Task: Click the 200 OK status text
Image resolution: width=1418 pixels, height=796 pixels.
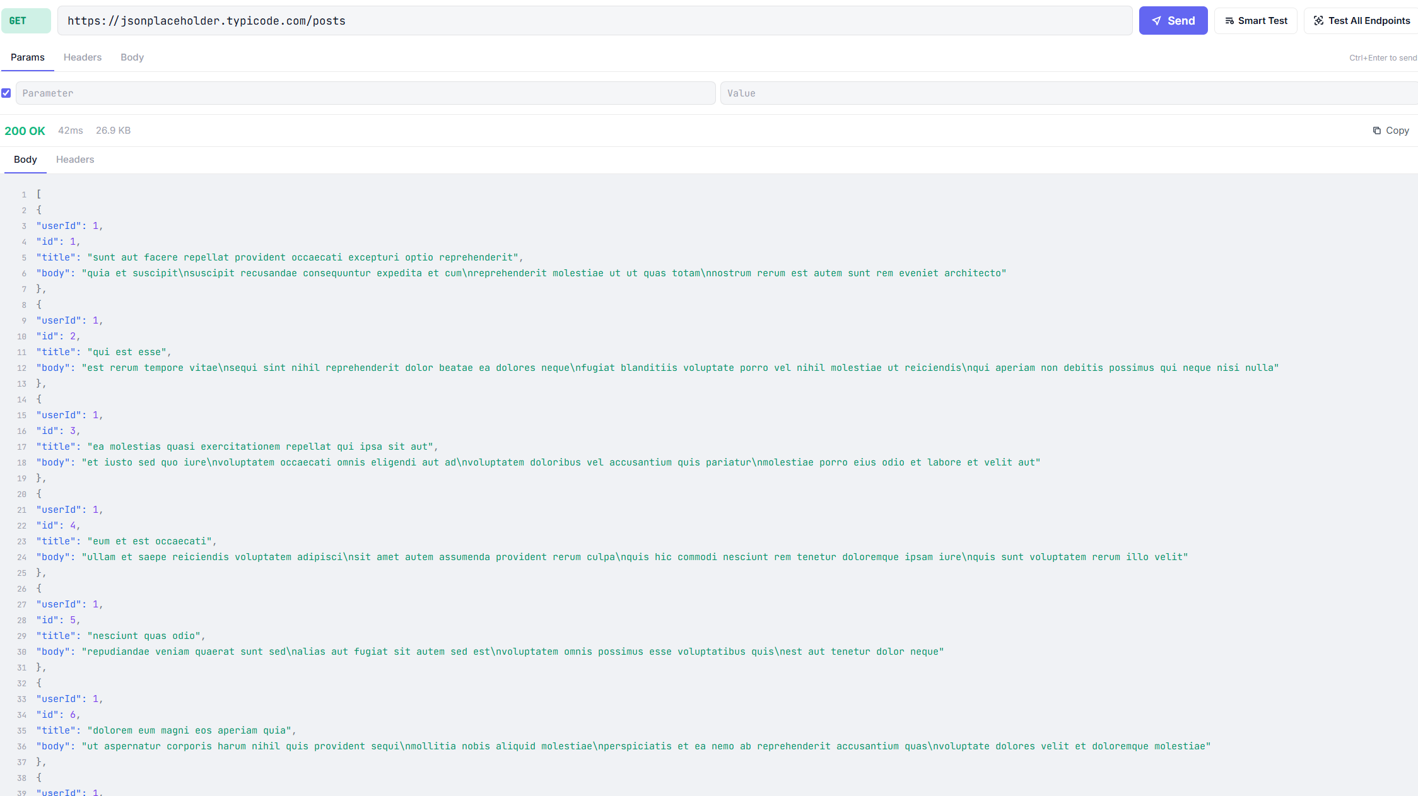Action: pyautogui.click(x=25, y=131)
